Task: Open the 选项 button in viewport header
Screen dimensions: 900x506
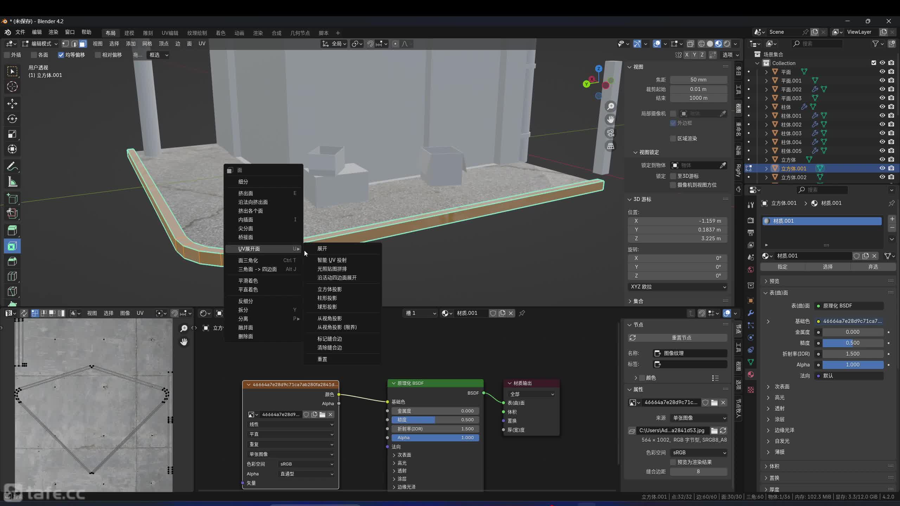Action: 731,55
